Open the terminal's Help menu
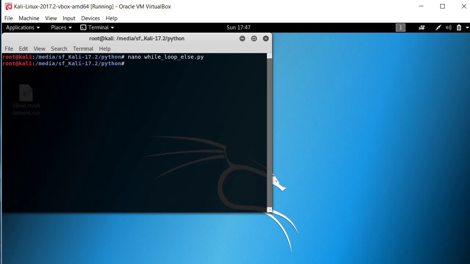 point(105,48)
